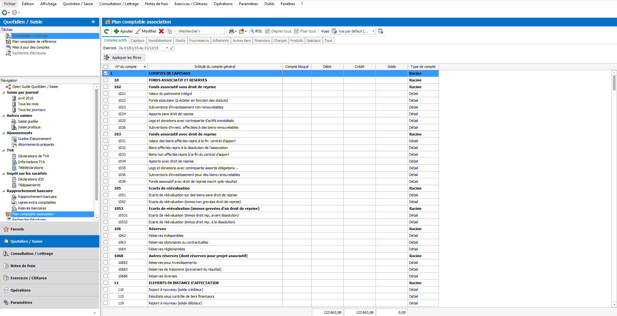Open the Consultation / Lettrage menu

pos(119,4)
